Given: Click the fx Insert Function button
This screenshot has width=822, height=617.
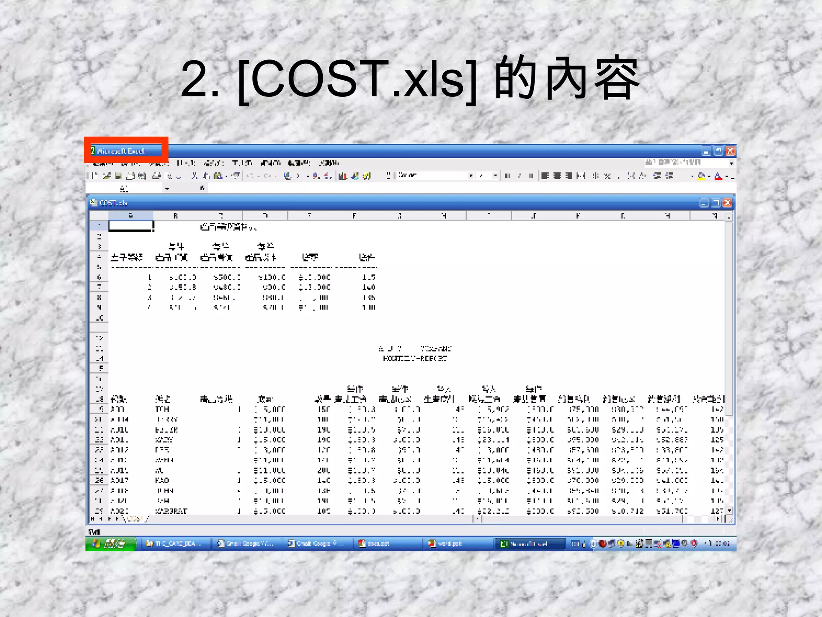Looking at the screenshot, I should [202, 188].
